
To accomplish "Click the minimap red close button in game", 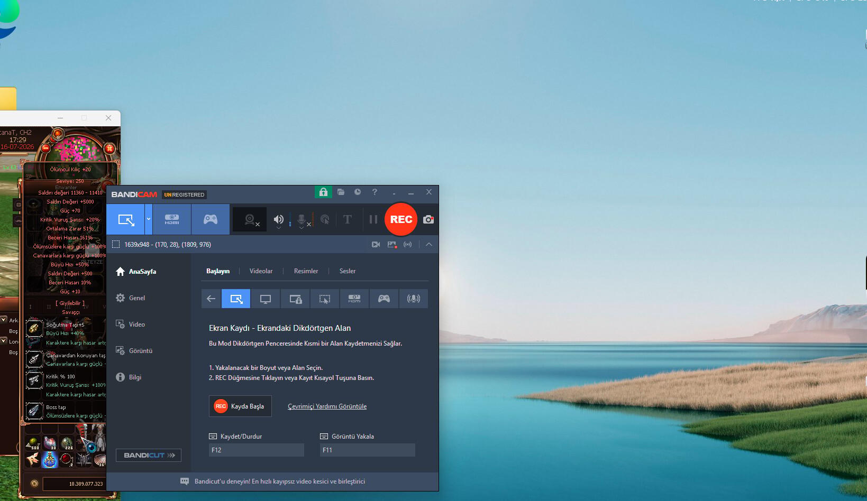I will tap(109, 149).
